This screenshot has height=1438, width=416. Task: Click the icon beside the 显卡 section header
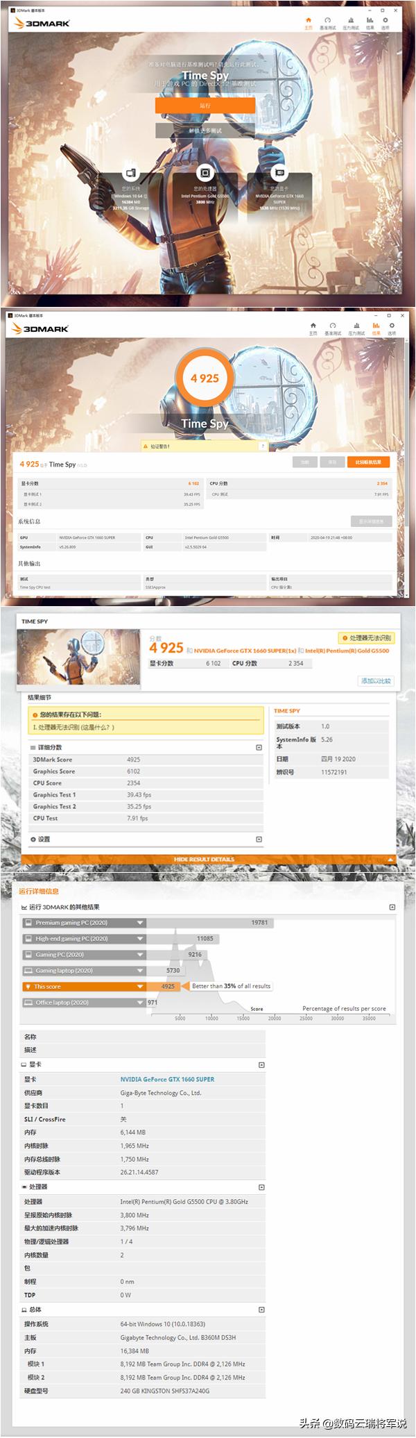point(24,1064)
